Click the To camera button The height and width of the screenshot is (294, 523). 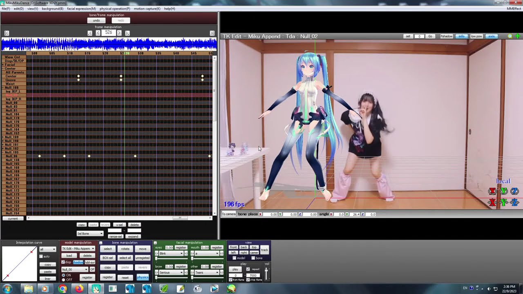pyautogui.click(x=229, y=214)
